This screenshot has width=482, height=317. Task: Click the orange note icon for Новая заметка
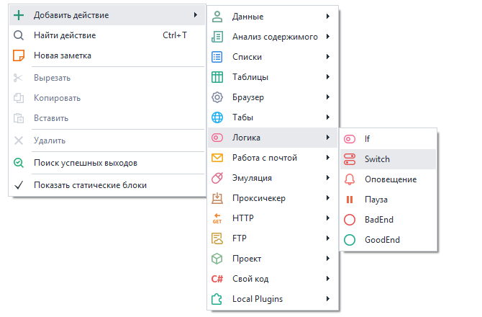click(x=19, y=55)
